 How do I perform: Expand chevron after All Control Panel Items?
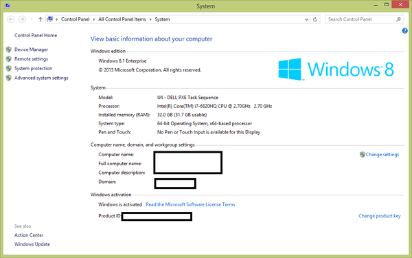150,19
